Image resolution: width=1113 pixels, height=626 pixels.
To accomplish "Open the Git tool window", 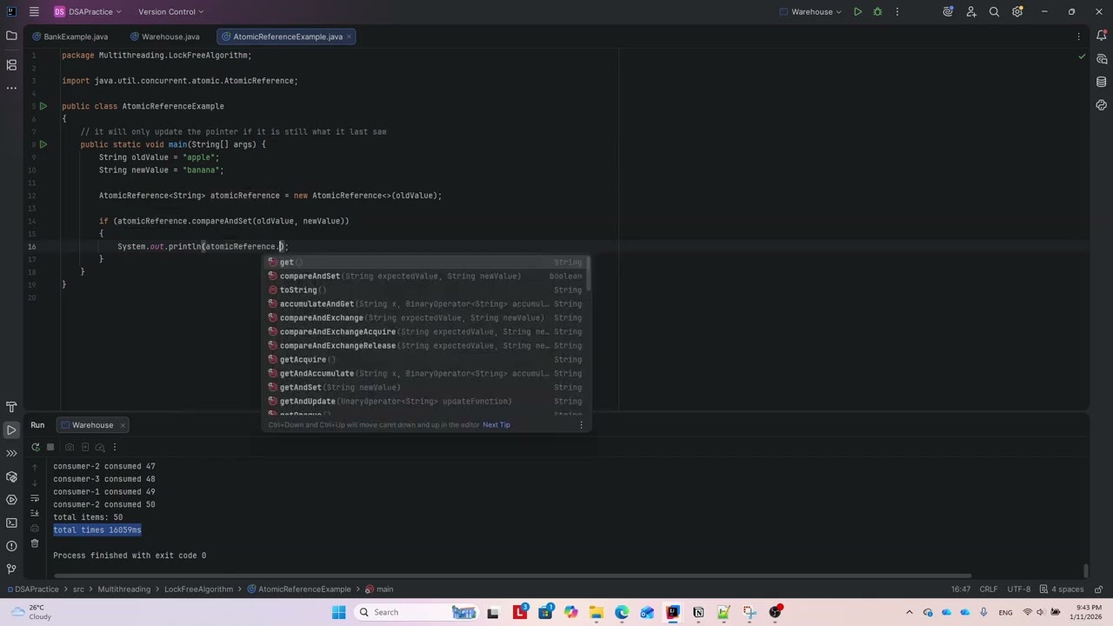I will pyautogui.click(x=11, y=569).
